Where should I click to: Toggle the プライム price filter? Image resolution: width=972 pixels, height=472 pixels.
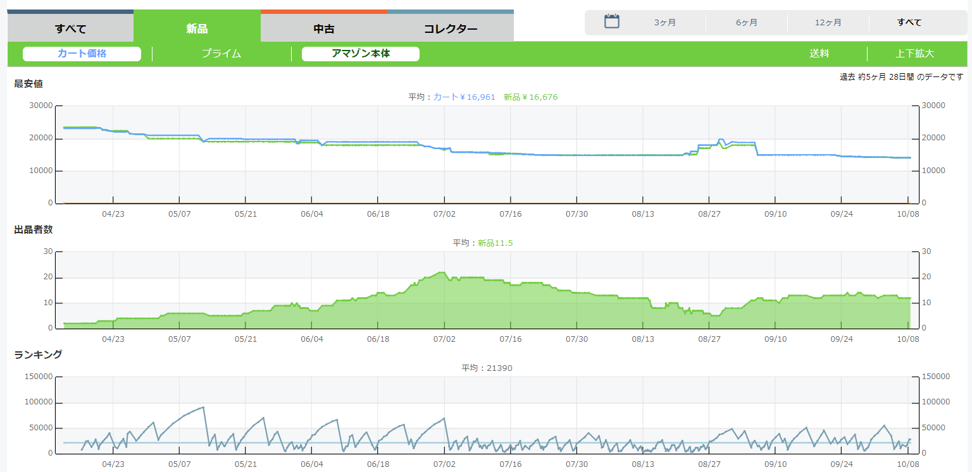[x=221, y=54]
